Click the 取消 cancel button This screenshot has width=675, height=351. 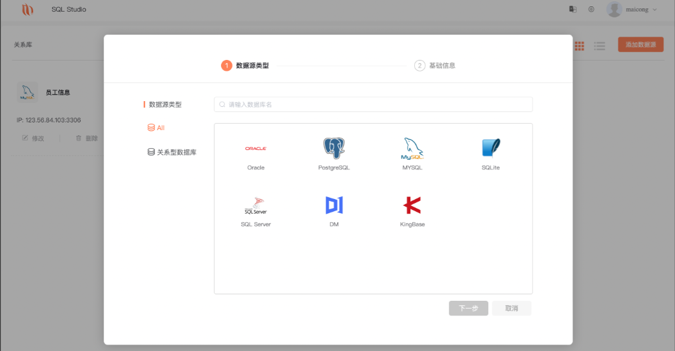[511, 308]
